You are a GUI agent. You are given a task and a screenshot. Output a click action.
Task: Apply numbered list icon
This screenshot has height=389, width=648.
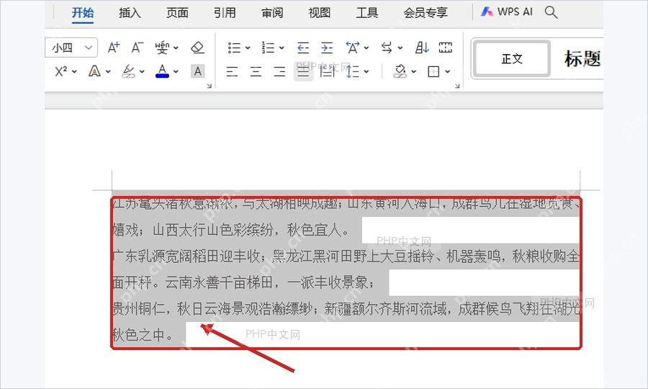tap(269, 48)
